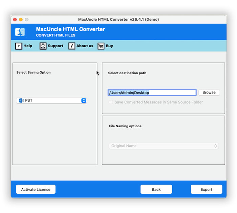
Task: Expand the Original Name file naming dropdown
Action: (164, 146)
